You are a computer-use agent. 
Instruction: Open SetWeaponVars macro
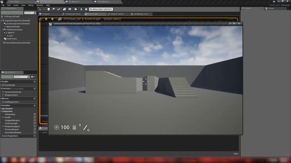[12, 102]
